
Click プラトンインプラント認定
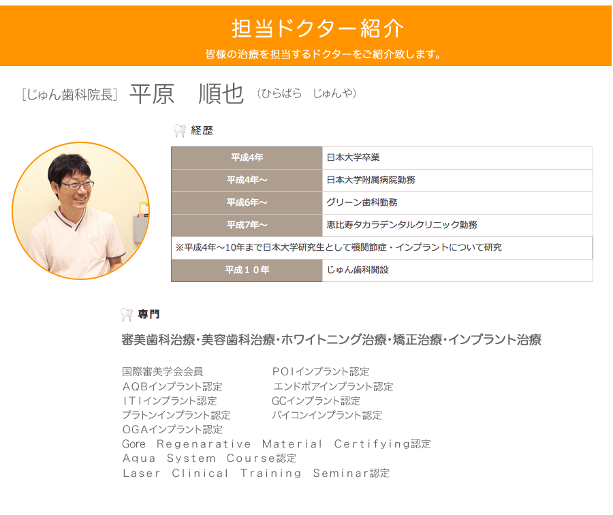pos(176,415)
